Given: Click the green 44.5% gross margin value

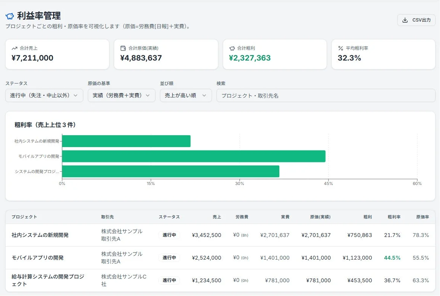Looking at the screenshot, I should (392, 258).
